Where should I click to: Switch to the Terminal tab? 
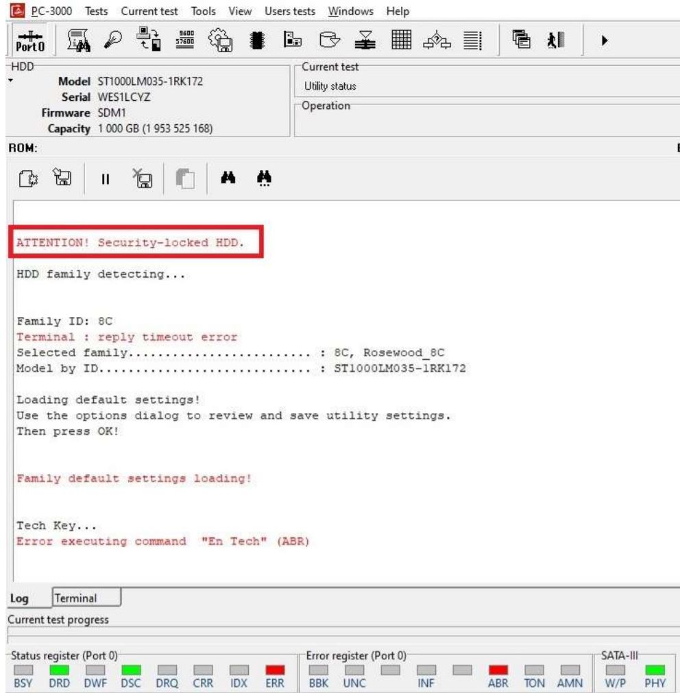click(86, 598)
